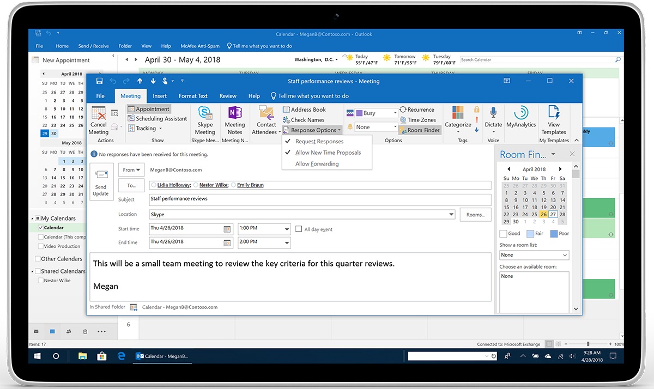Click Send Update button

[x=101, y=182]
